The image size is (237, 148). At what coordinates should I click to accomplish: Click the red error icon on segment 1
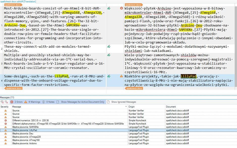click(121, 8)
